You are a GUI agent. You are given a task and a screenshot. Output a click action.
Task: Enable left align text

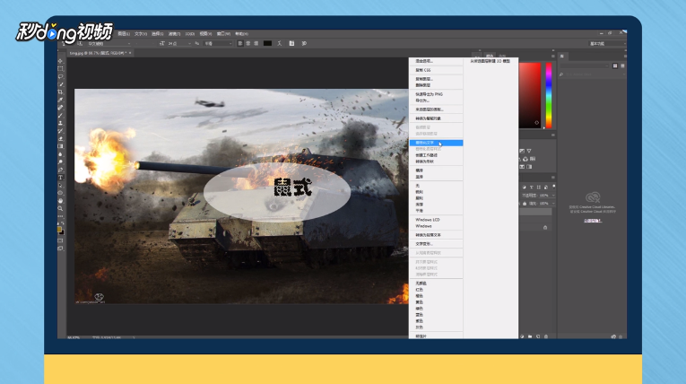[239, 43]
